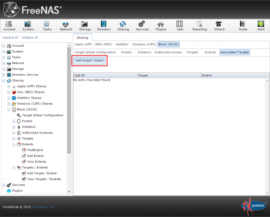Click the Add Target / Extent button

tap(90, 61)
